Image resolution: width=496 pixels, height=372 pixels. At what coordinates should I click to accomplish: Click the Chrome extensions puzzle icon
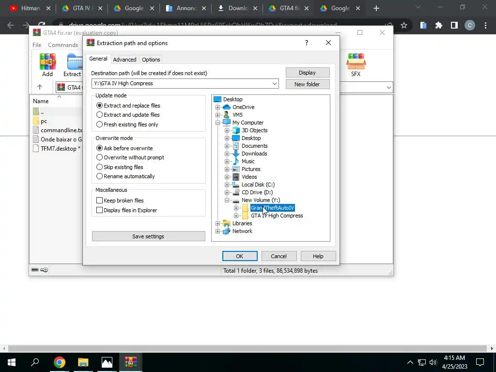click(438, 25)
